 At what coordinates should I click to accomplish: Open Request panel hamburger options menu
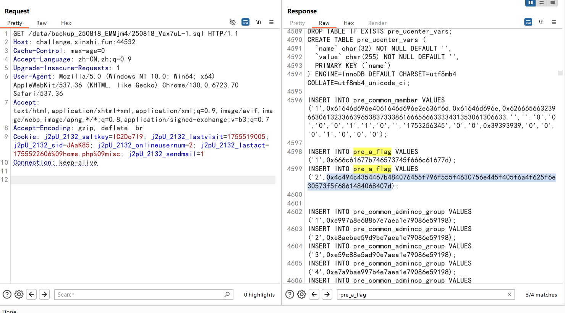click(271, 22)
